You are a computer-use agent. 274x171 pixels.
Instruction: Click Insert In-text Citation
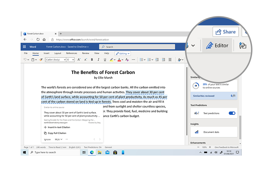click(x=57, y=127)
